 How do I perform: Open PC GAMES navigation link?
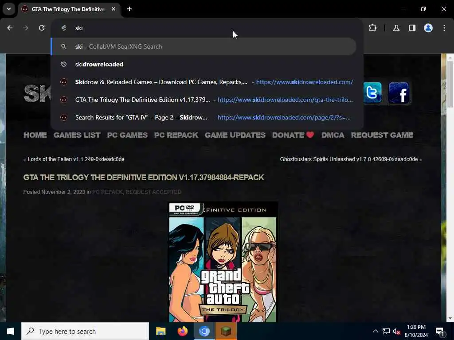tap(127, 135)
